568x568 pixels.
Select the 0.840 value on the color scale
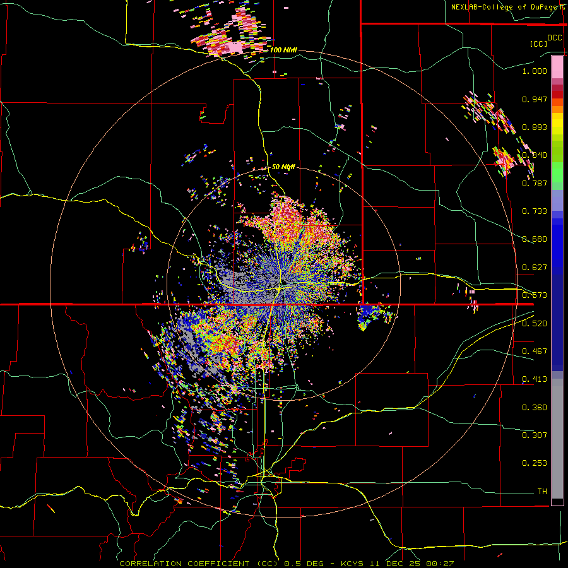(x=535, y=155)
